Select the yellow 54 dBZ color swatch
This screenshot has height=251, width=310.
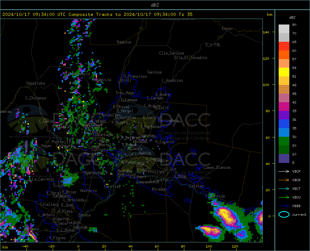click(284, 72)
